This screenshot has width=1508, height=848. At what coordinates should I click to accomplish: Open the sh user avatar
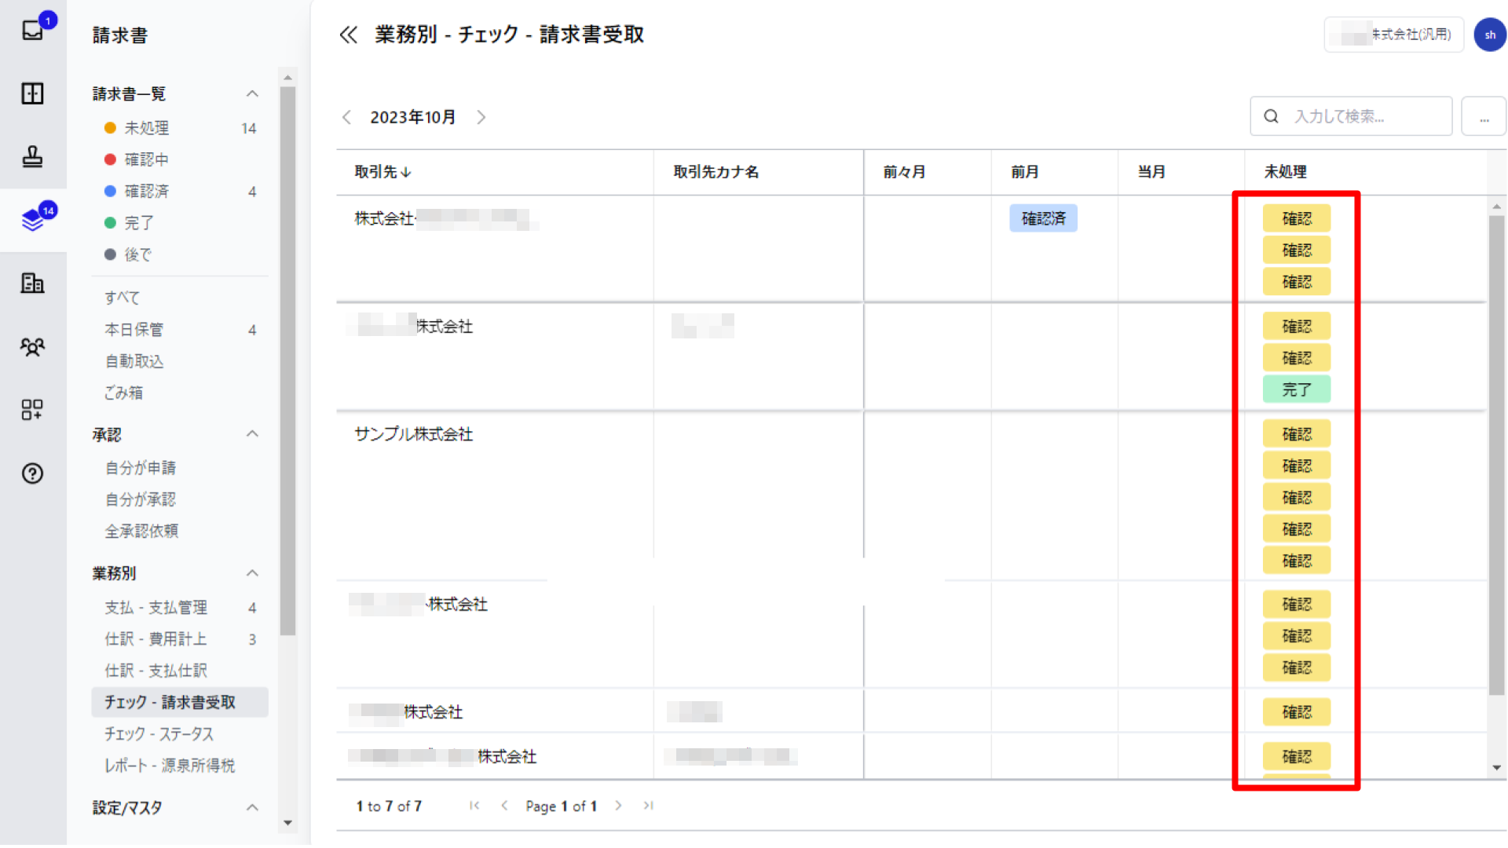coord(1489,35)
